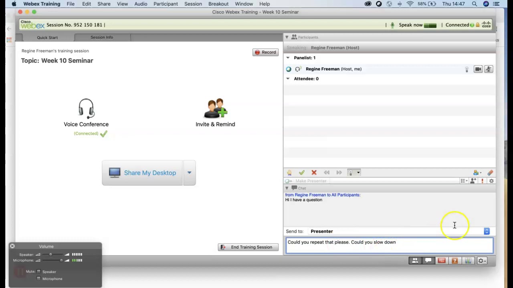
Task: Open the feedback results dropdown icon
Action: pyautogui.click(x=477, y=172)
